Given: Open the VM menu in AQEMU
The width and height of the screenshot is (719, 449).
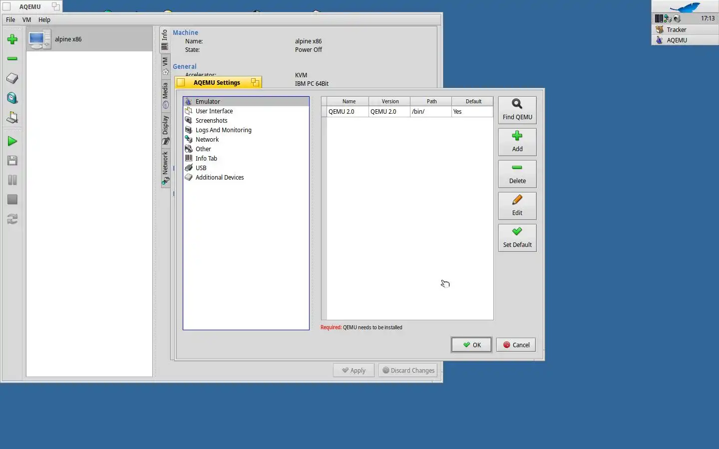Looking at the screenshot, I should click(x=26, y=20).
